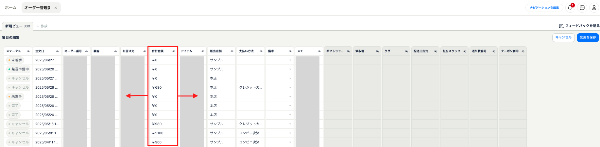Toggle visibility of お届け先 column
Screen dimensions: 600x147
click(145, 51)
